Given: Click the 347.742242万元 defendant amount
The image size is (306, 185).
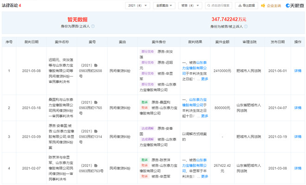Looking at the screenshot, I should (229, 19).
